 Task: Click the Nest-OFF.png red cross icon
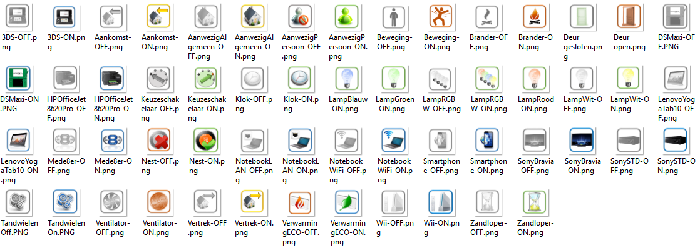coord(159,140)
